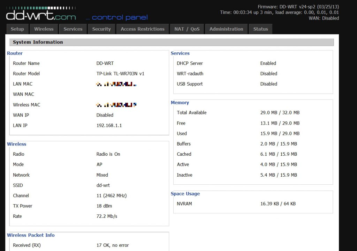
Task: Switch to the Wireless tab
Action: point(44,29)
